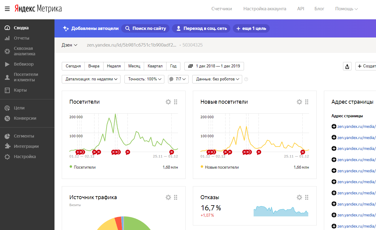Select Квартал period

[155, 66]
